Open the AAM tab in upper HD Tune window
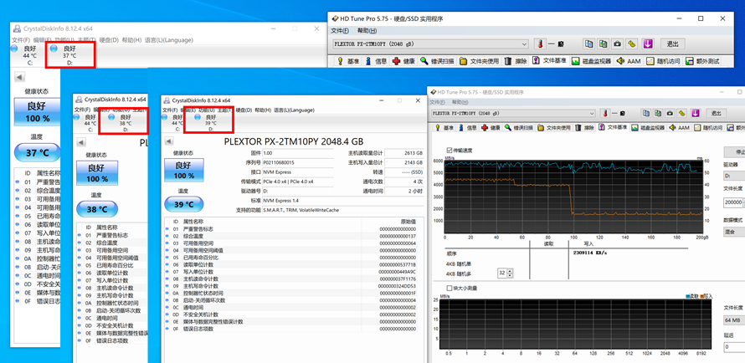Screen dimensions: 745x363 click(629, 61)
